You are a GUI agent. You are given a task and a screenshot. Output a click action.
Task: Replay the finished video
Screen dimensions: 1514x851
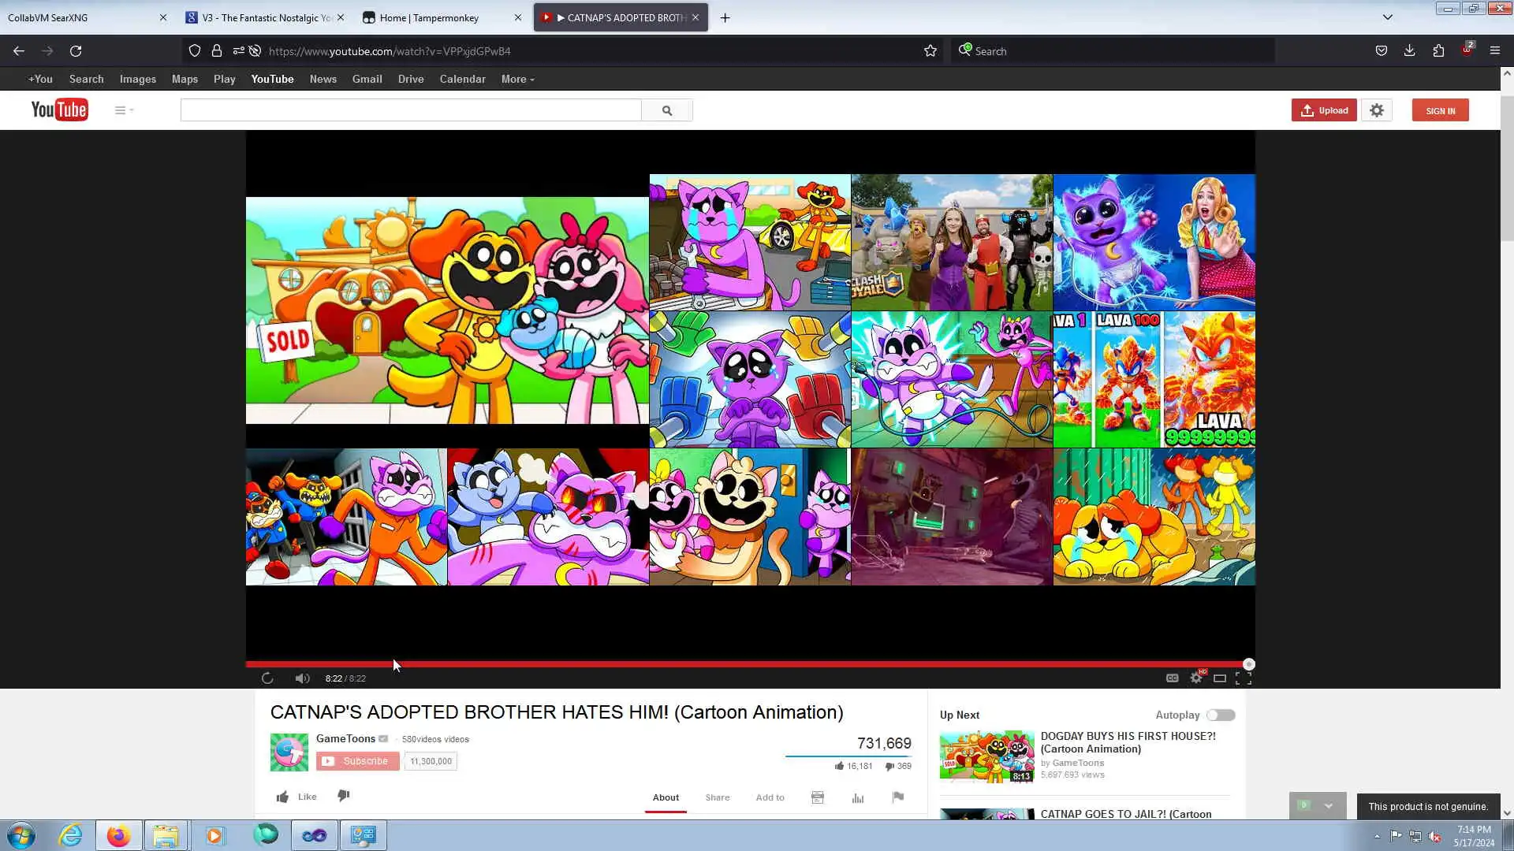pyautogui.click(x=267, y=678)
